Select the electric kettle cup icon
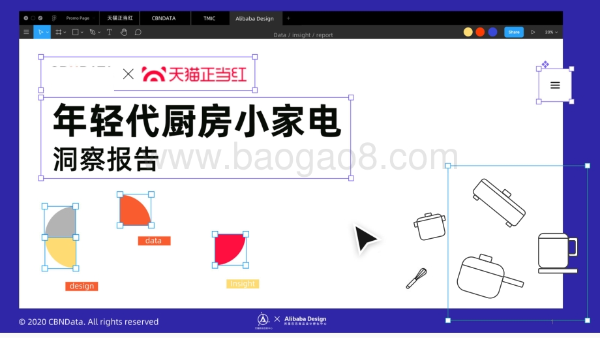This screenshot has height=338, width=600. pos(558,253)
